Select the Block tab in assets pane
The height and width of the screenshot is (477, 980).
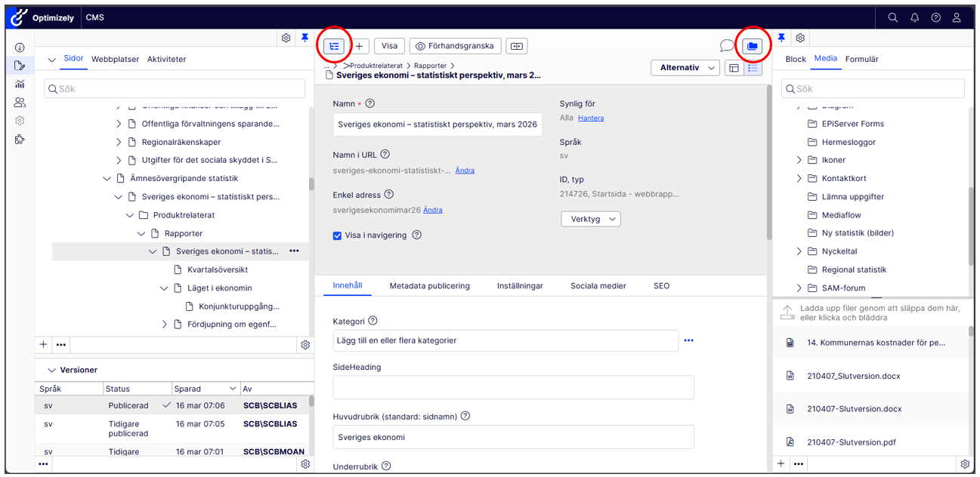point(796,59)
